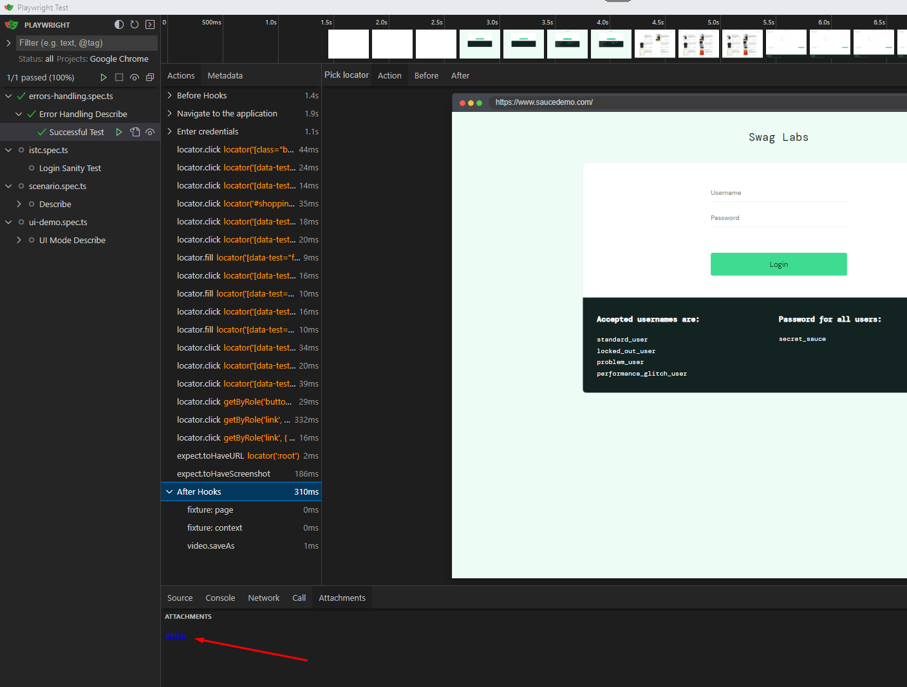
Task: Click the reload tests icon in the header
Action: (134, 24)
